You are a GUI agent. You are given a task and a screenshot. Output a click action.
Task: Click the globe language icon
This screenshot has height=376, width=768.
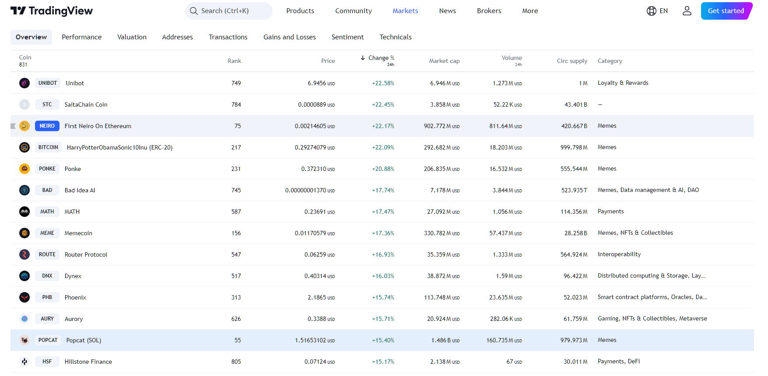(x=651, y=11)
